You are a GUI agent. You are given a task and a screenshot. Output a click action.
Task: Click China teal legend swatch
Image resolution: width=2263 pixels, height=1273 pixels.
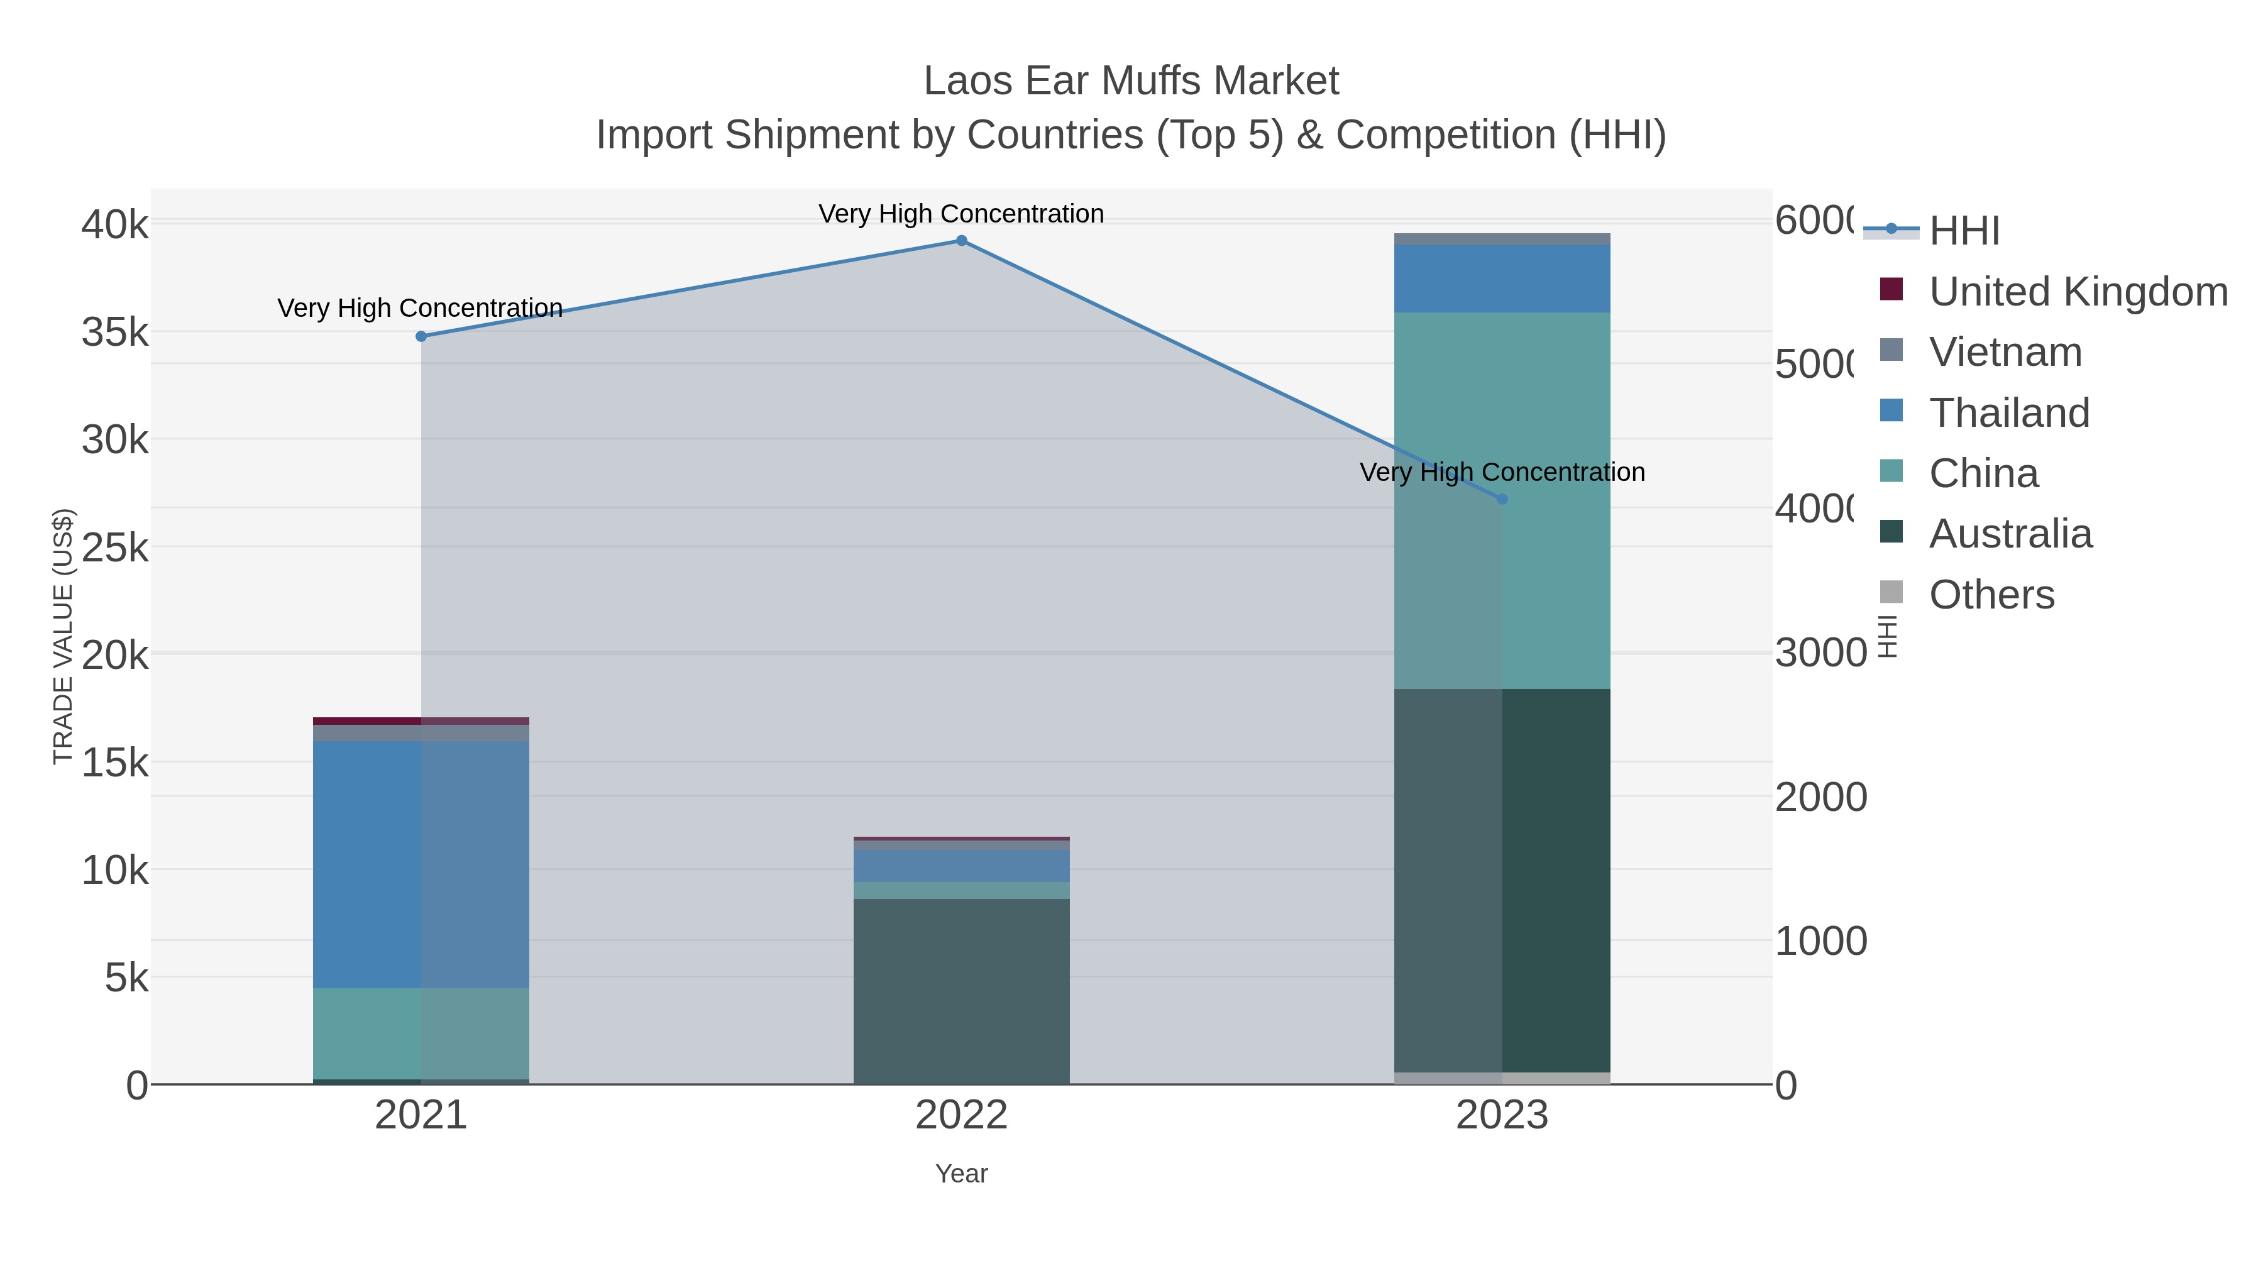pos(1891,471)
